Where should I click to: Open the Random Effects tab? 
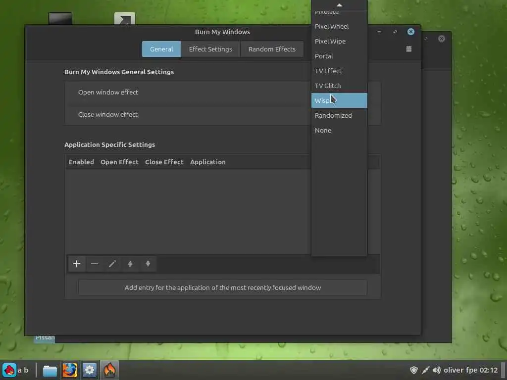272,49
